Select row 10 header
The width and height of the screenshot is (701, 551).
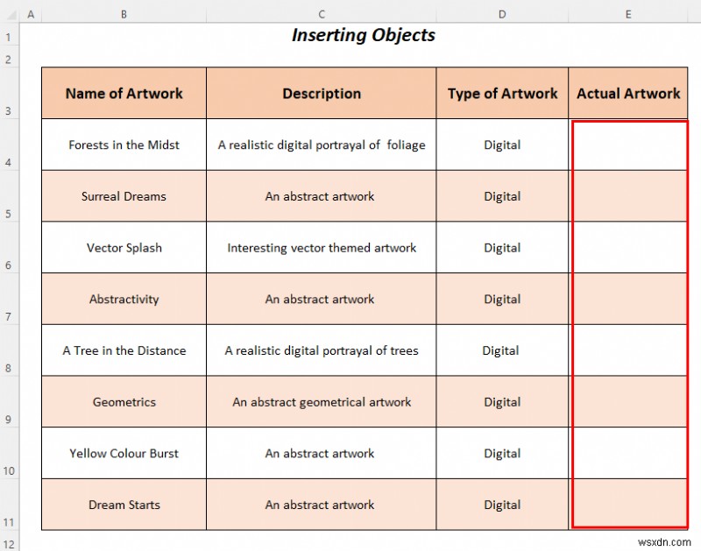pos(9,453)
